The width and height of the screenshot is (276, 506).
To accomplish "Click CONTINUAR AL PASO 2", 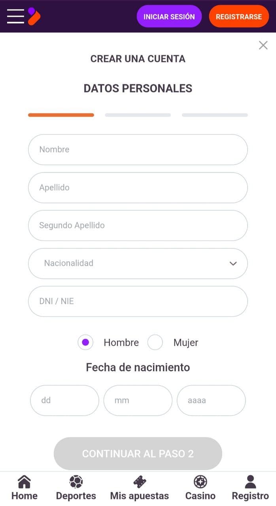I will coord(138,454).
